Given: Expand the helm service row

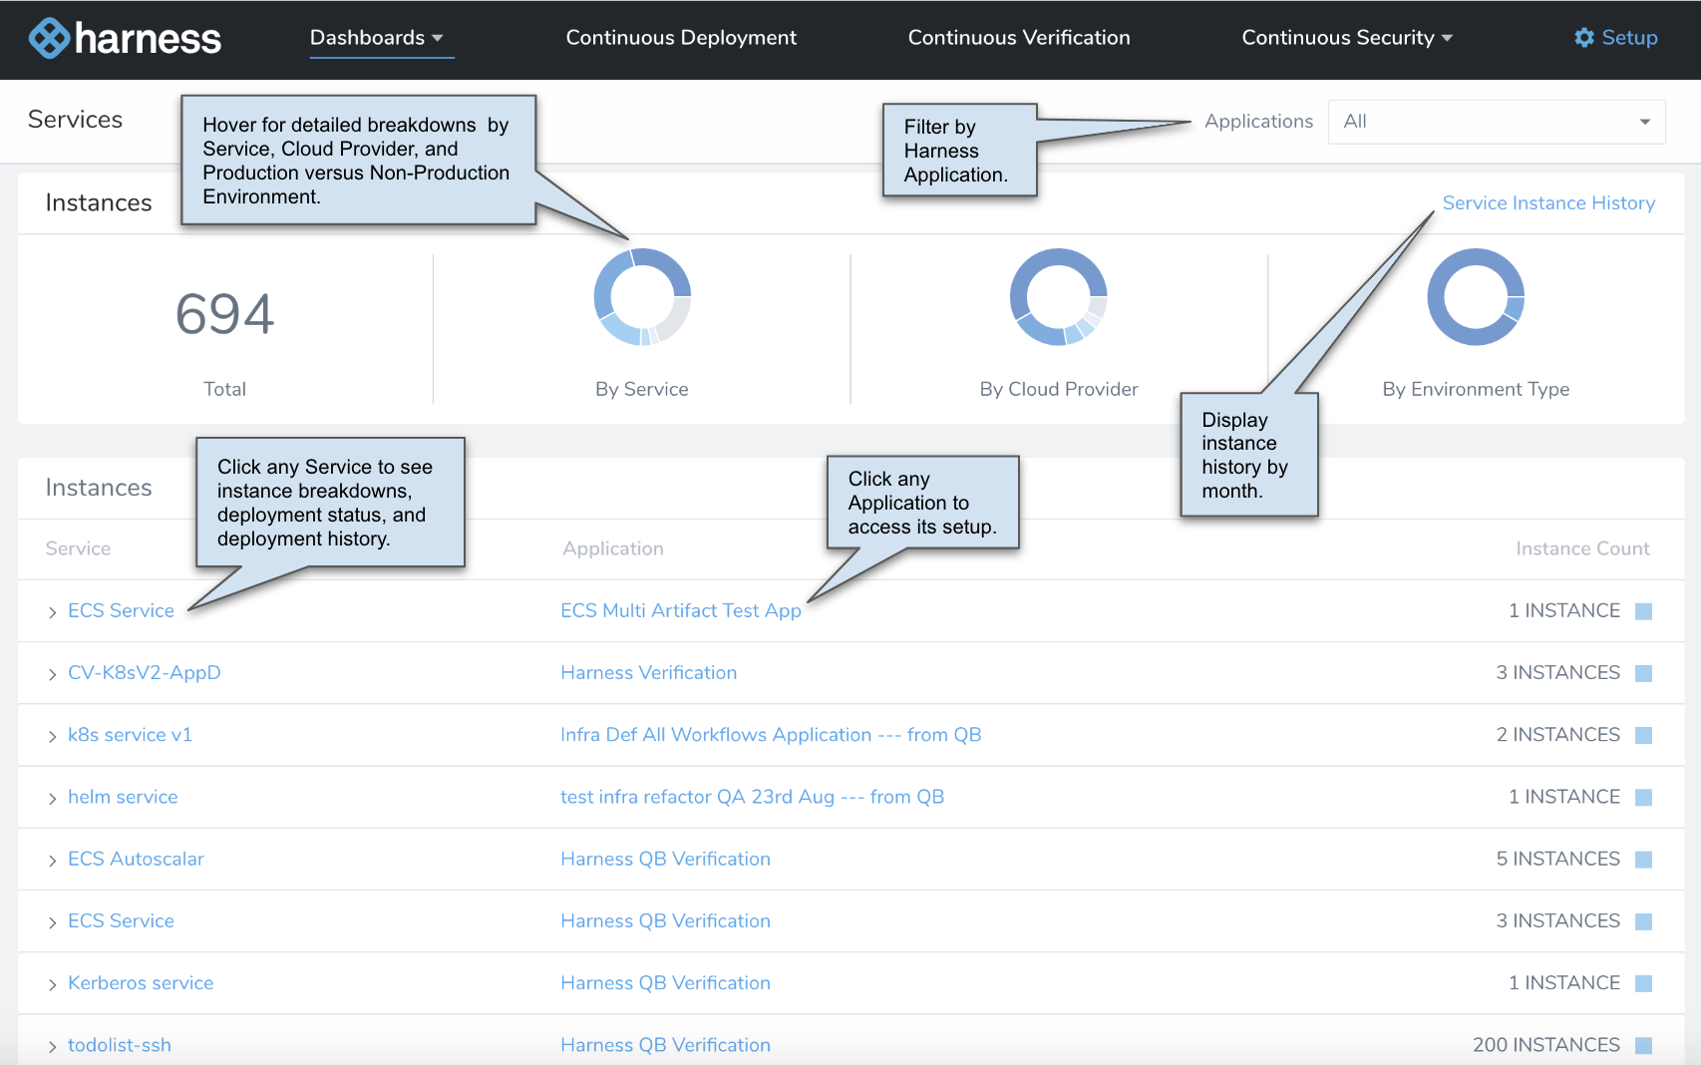Looking at the screenshot, I should pyautogui.click(x=52, y=799).
